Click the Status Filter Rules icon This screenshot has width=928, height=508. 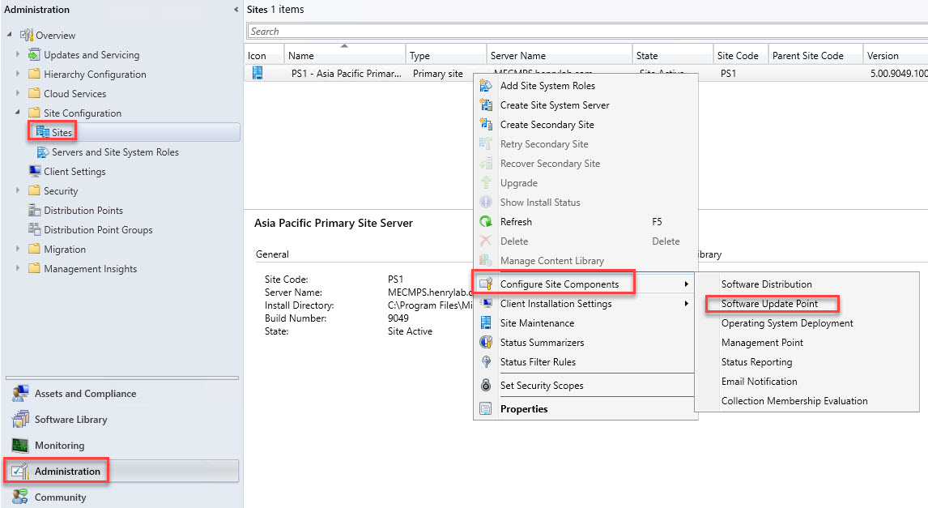486,362
